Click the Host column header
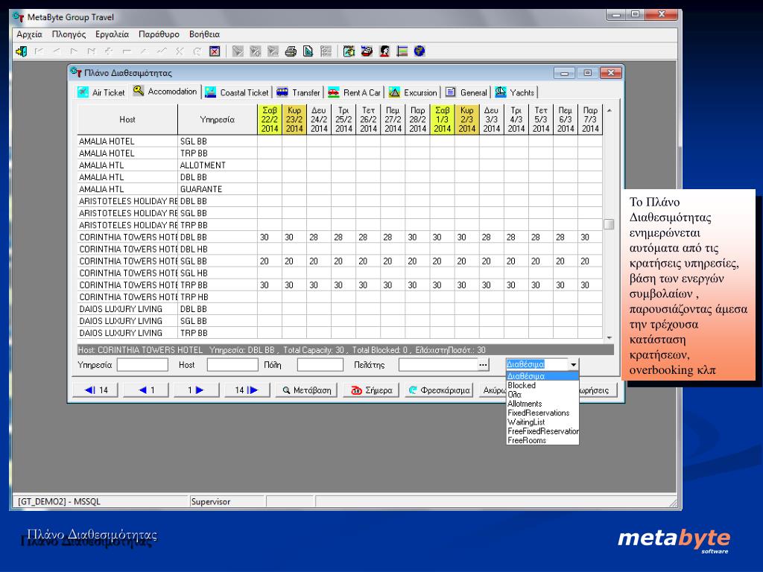The width and height of the screenshot is (763, 572). coord(127,120)
